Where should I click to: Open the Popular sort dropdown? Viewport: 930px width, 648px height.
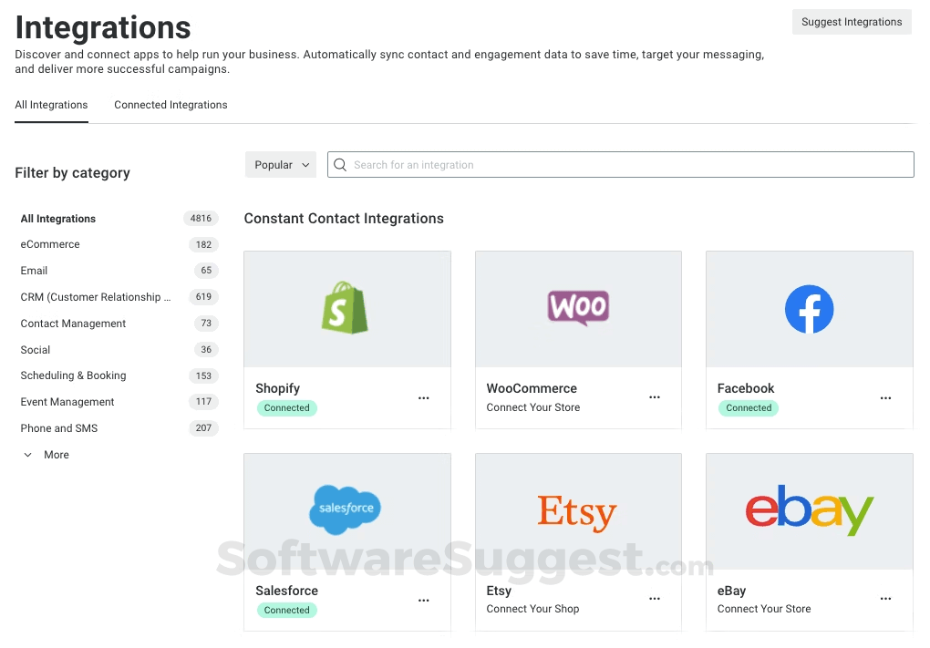pyautogui.click(x=280, y=164)
